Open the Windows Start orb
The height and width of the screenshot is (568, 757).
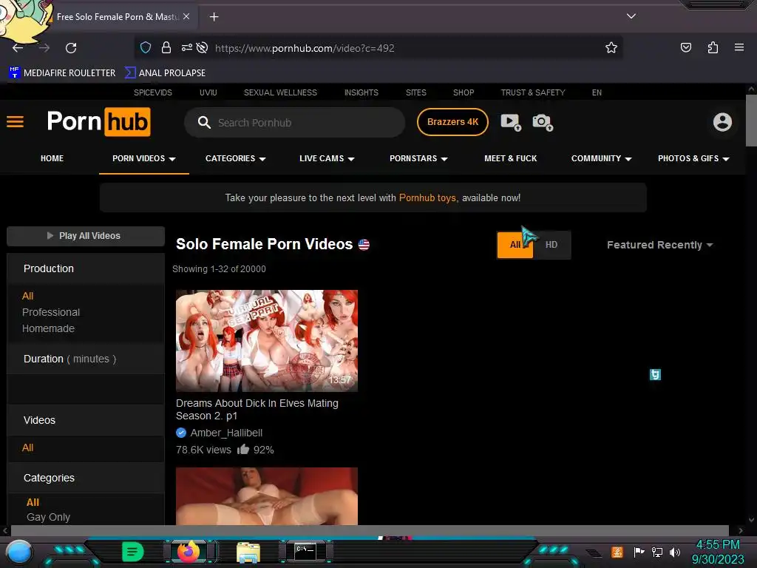19,552
